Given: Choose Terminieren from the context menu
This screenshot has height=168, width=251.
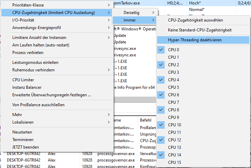Looking at the screenshot, I should [x=57, y=140].
